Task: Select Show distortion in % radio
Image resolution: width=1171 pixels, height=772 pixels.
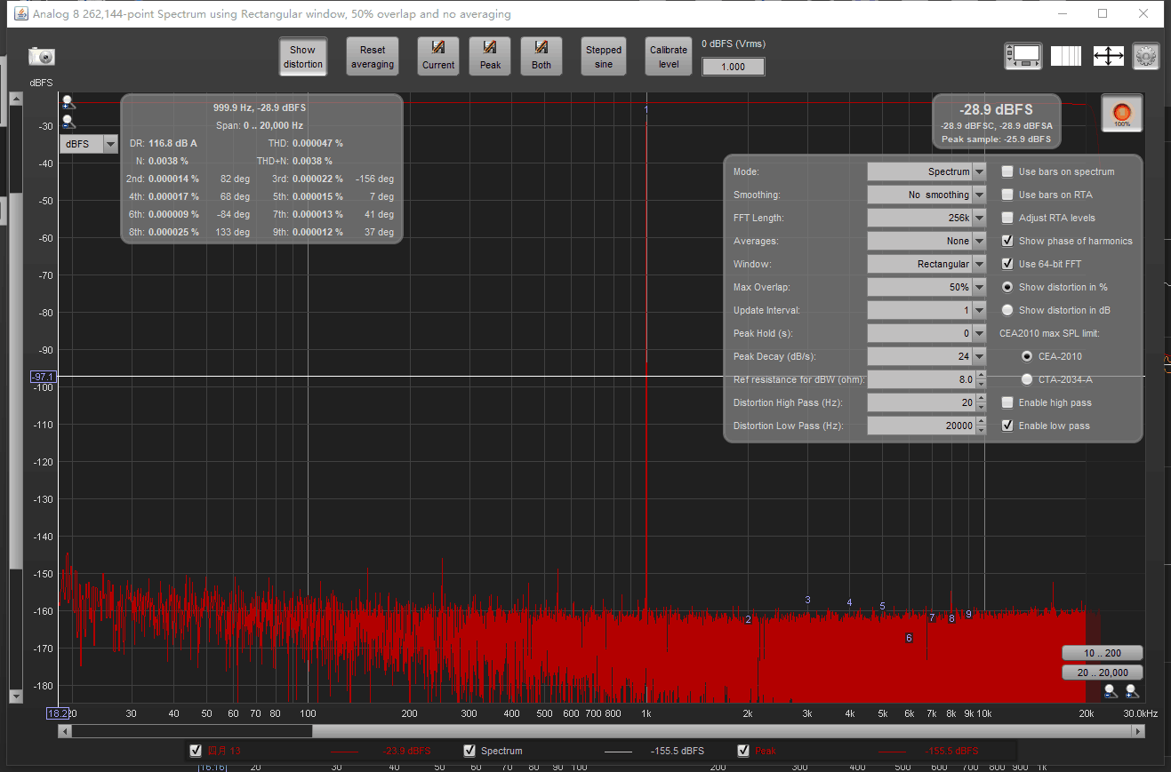Action: pos(1007,287)
